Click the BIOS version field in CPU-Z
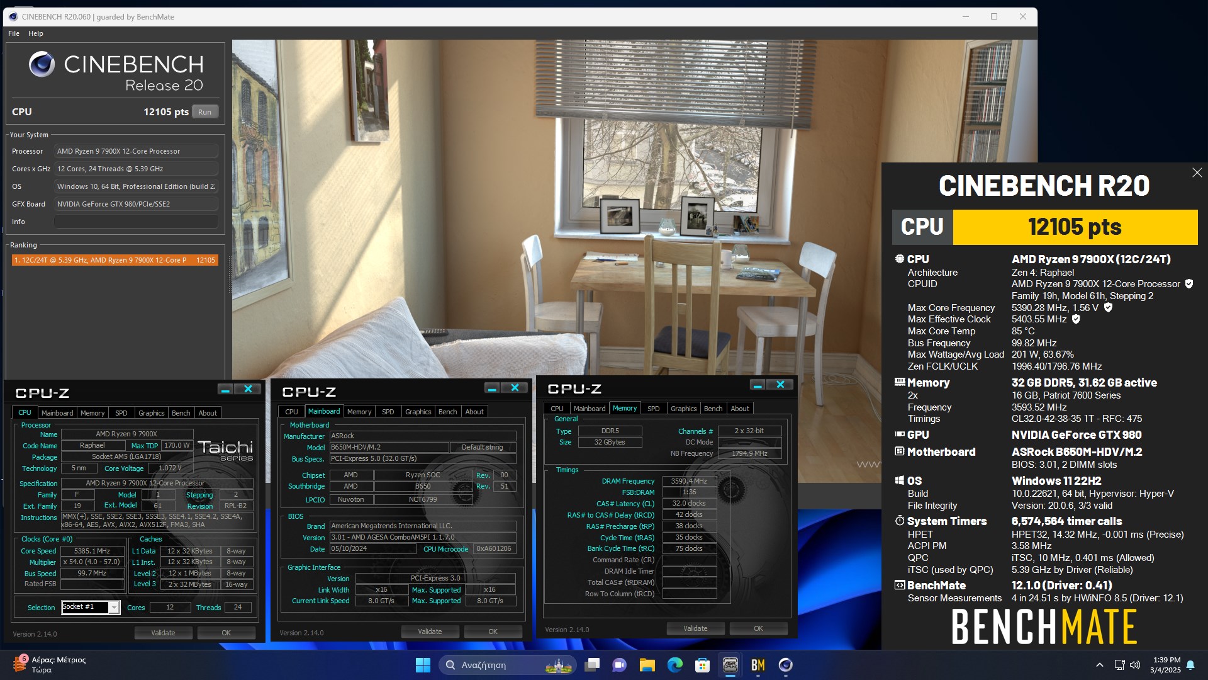The height and width of the screenshot is (680, 1208). click(423, 537)
